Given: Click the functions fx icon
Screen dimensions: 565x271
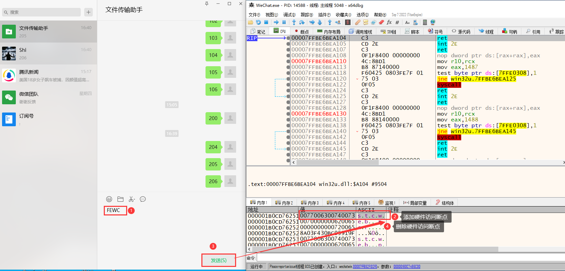Looking at the screenshot, I should pyautogui.click(x=389, y=22).
